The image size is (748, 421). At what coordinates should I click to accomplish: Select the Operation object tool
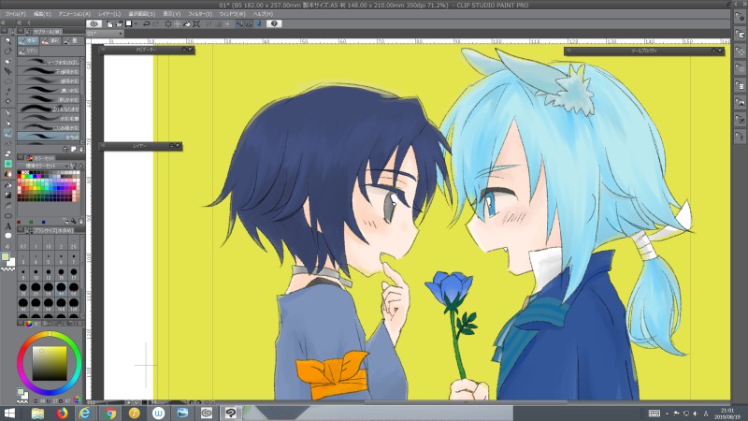pos(7,62)
